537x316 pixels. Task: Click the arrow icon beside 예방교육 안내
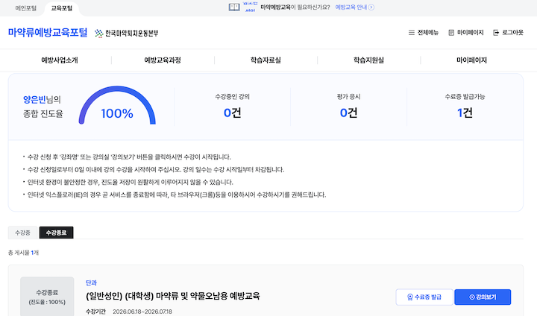[371, 7]
